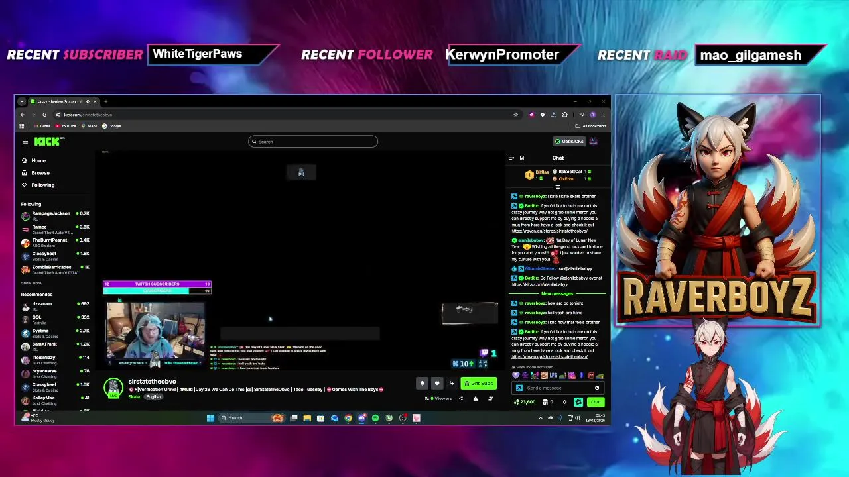849x477 pixels.
Task: Open emoji picker in chat input
Action: (597, 388)
